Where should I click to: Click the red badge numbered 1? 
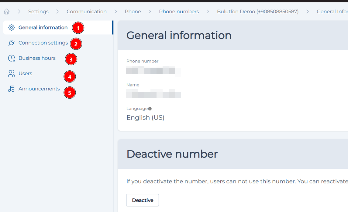point(78,28)
